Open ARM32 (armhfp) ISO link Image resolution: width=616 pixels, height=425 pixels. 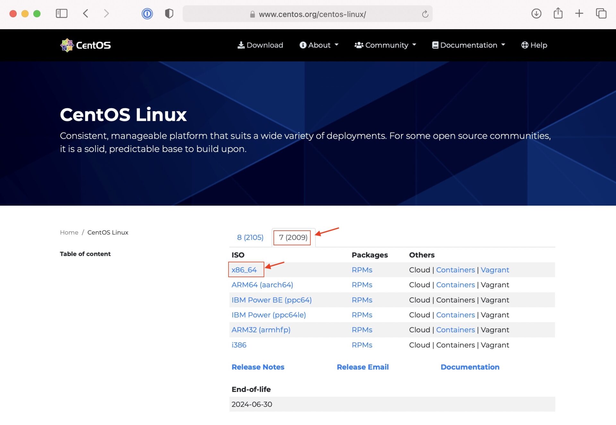coord(261,330)
